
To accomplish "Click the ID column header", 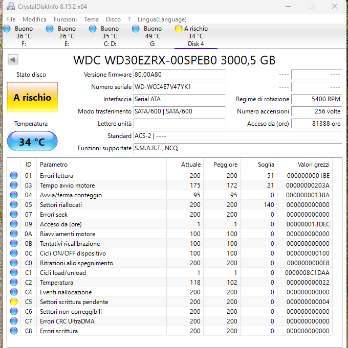I will [x=29, y=165].
